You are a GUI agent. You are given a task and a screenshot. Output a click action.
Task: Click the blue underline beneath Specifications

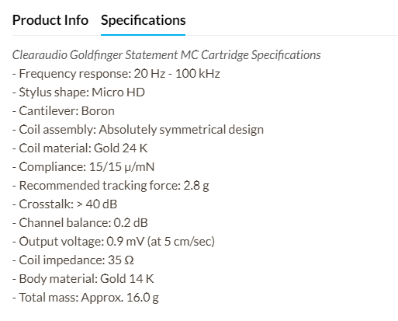point(143,35)
